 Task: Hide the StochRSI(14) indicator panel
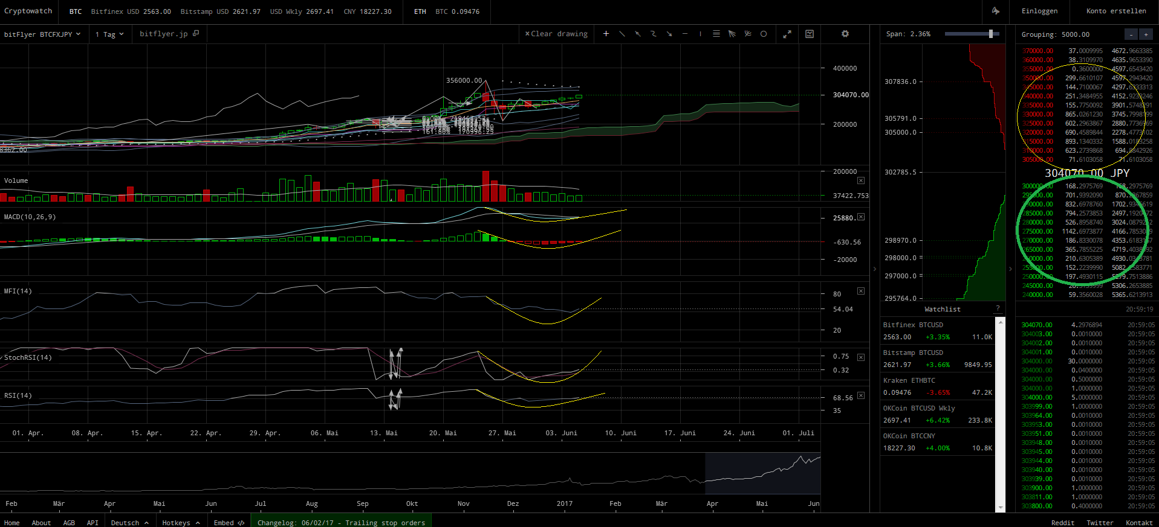[861, 357]
